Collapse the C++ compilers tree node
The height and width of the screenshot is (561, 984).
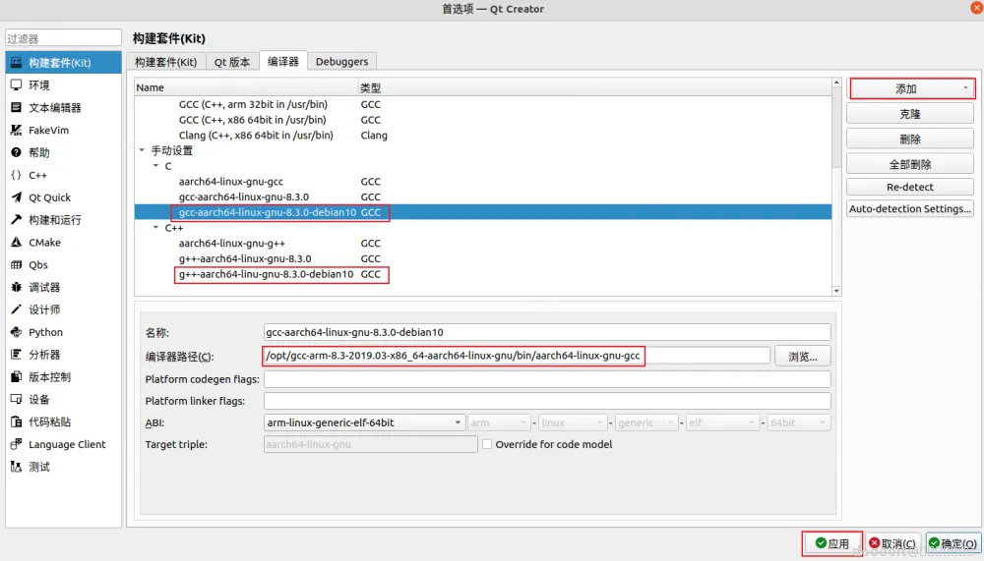pyautogui.click(x=155, y=228)
